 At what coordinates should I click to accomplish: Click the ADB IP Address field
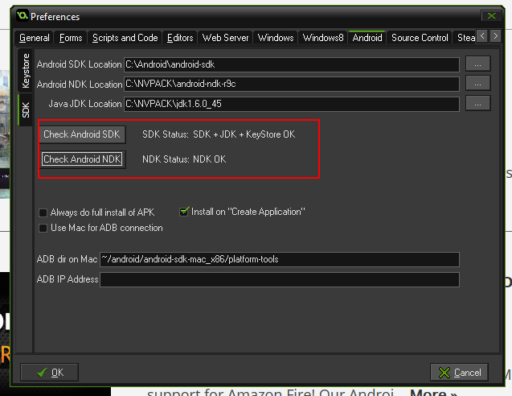pyautogui.click(x=279, y=279)
